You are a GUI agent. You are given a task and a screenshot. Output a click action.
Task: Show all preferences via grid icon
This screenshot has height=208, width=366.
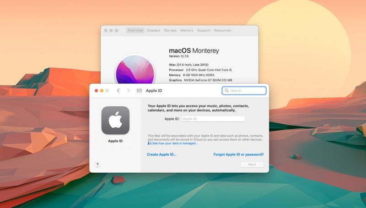(x=139, y=91)
